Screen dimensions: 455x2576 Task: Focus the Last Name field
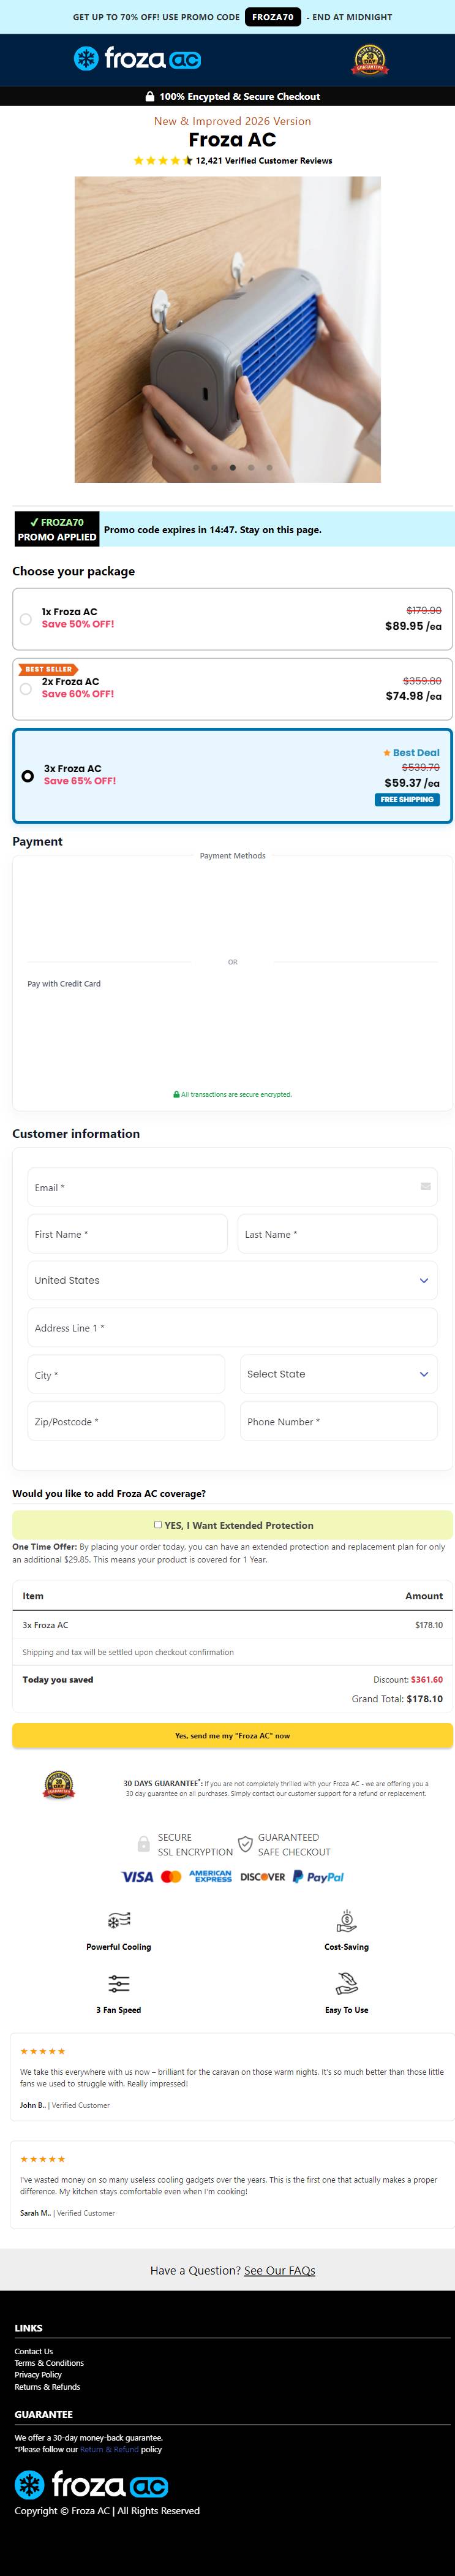[338, 1234]
